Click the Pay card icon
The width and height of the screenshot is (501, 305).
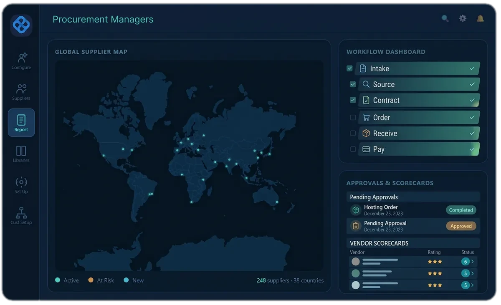[x=366, y=149]
